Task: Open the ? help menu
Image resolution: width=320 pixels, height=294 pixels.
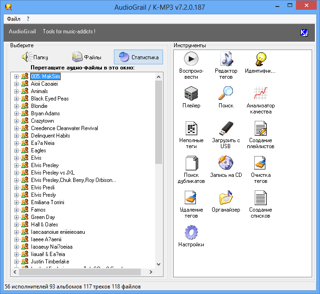Action: click(x=28, y=19)
